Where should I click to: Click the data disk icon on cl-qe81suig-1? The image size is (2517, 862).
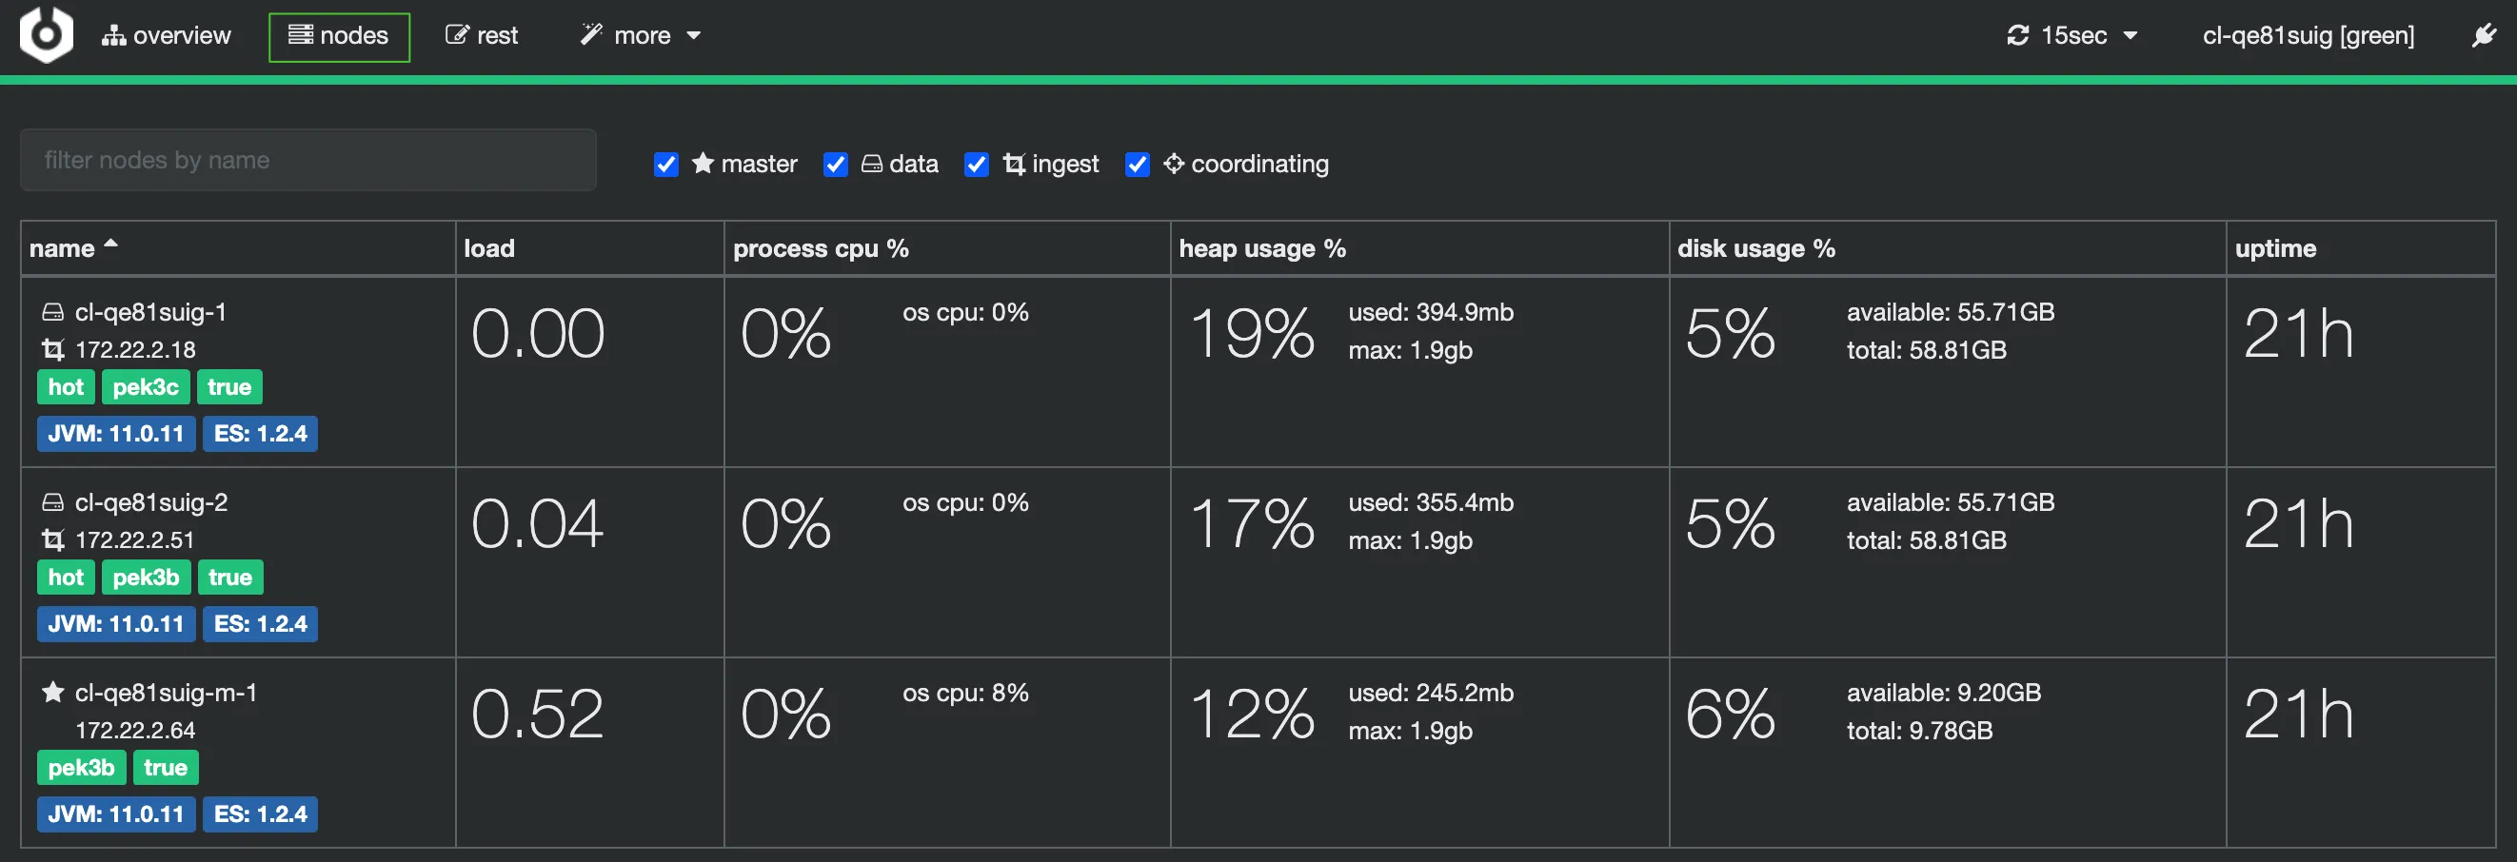click(52, 312)
